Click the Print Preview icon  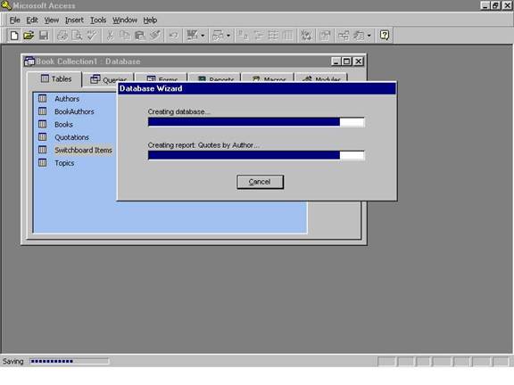click(x=77, y=36)
